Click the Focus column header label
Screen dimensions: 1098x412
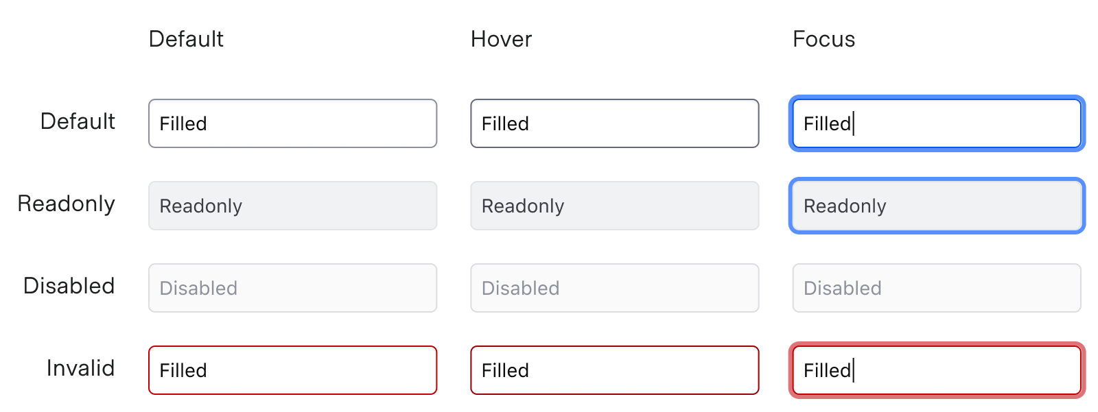pyautogui.click(x=823, y=39)
